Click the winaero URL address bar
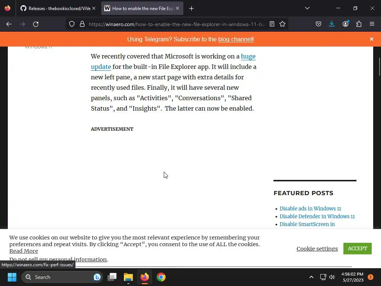The height and width of the screenshot is (286, 381). pos(177,24)
